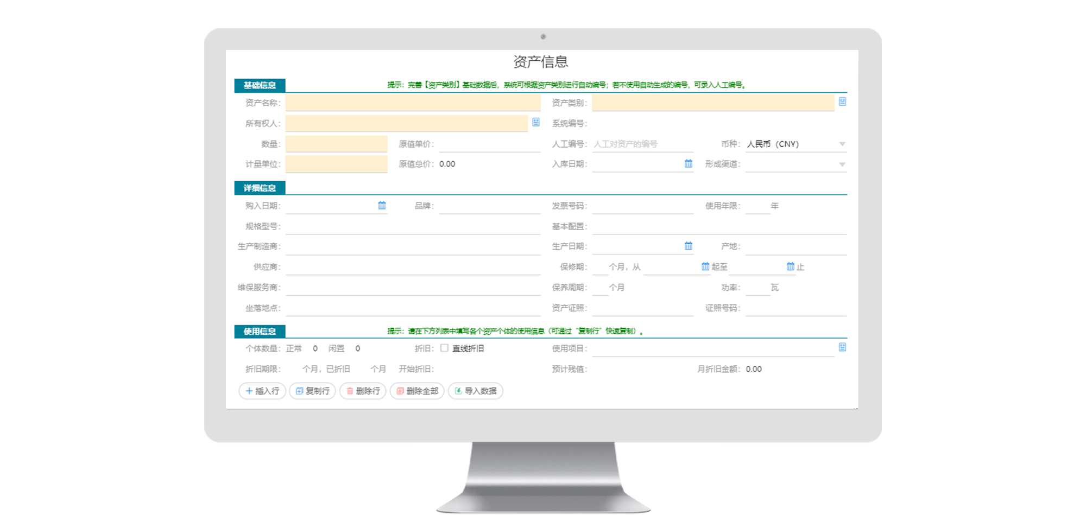Screen dimensions: 1086x515
Task: Click the 导入数据 button
Action: click(x=476, y=391)
